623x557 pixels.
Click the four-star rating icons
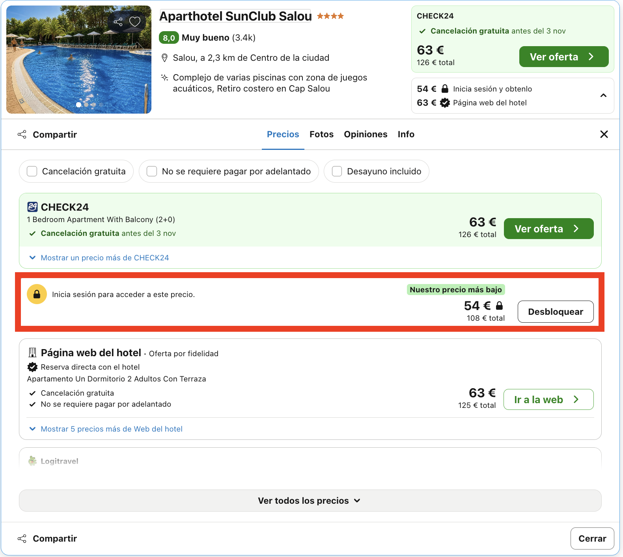coord(330,16)
